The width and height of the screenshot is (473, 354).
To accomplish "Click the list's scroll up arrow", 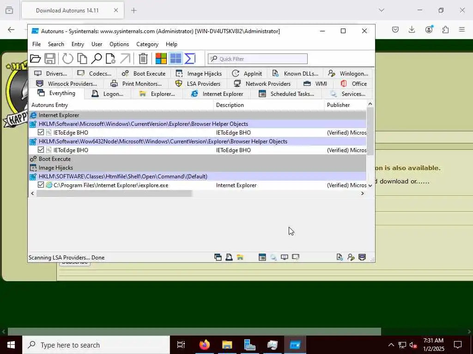I will [x=370, y=104].
